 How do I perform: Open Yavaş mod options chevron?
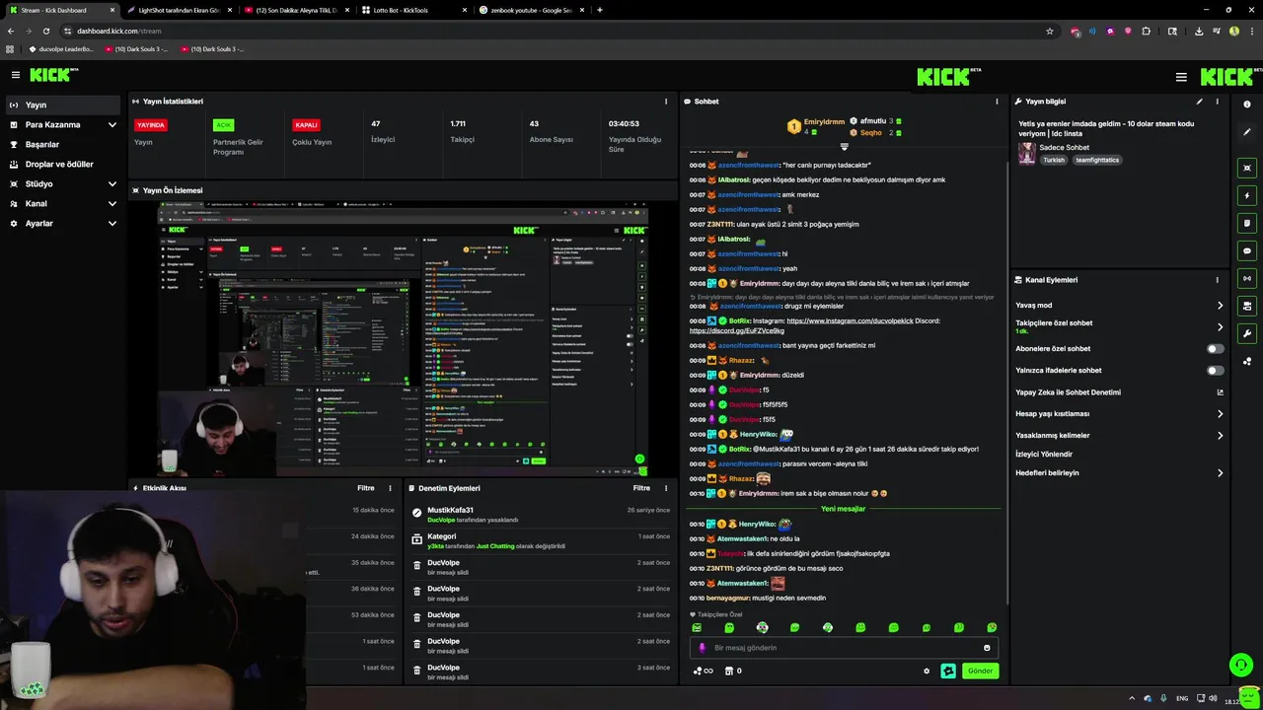[1221, 306]
